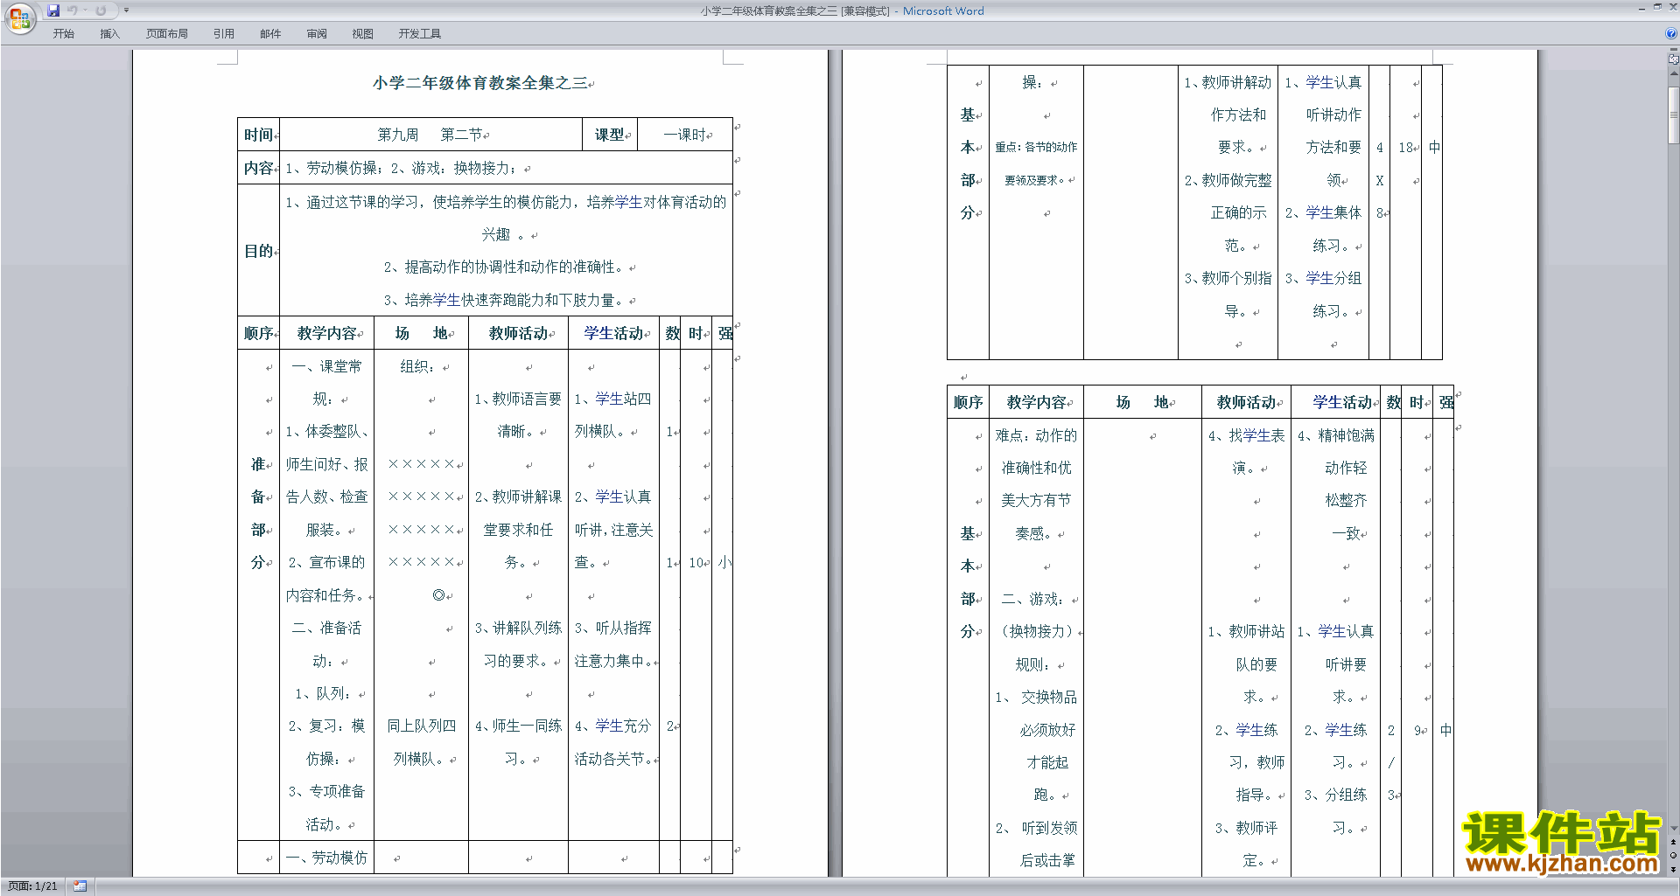Click the text 二、游戏： on second page

point(1036,599)
